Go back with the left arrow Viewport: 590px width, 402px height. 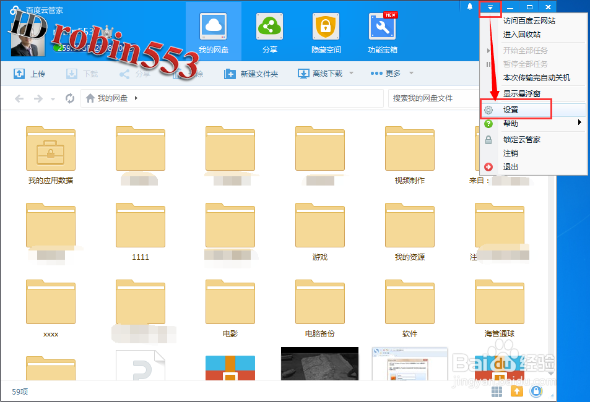tap(19, 98)
